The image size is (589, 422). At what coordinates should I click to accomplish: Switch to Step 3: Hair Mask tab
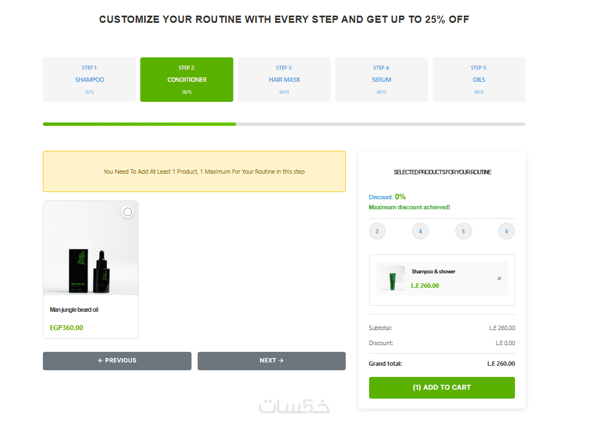(284, 80)
